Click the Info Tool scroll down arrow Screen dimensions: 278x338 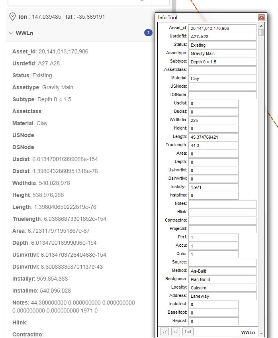[x=261, y=334]
